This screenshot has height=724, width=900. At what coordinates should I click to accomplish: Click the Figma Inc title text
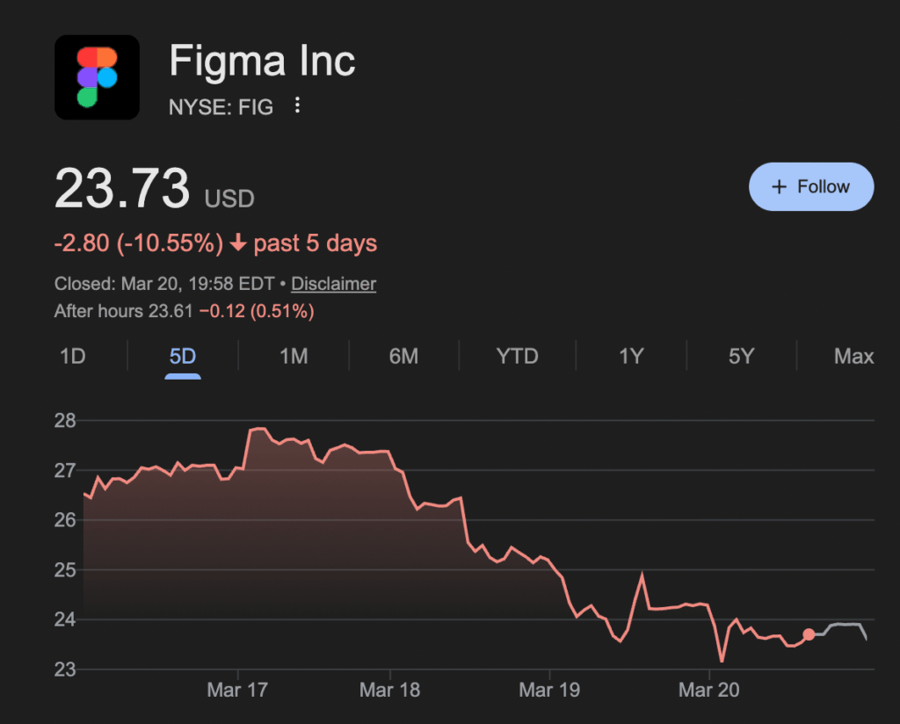261,61
